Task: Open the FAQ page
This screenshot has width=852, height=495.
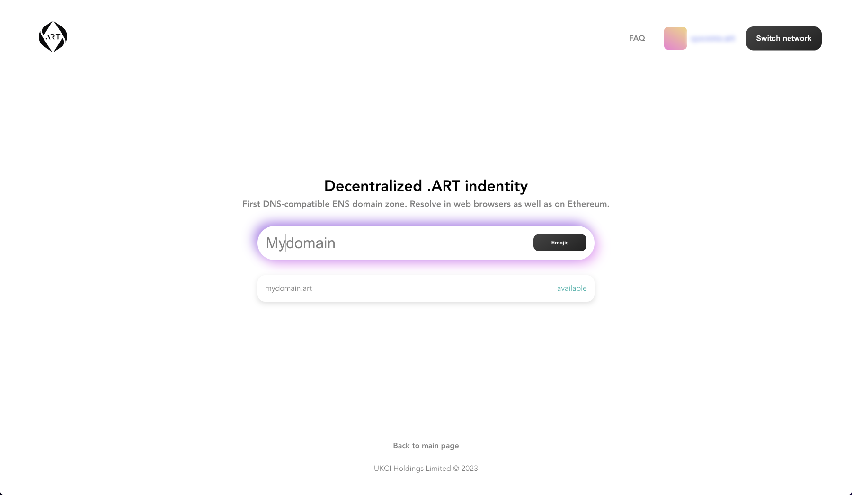Action: coord(637,38)
